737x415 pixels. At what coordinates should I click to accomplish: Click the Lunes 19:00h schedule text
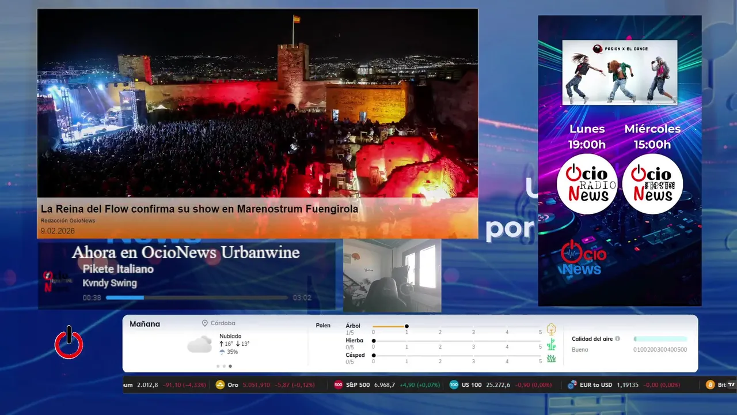click(x=587, y=137)
